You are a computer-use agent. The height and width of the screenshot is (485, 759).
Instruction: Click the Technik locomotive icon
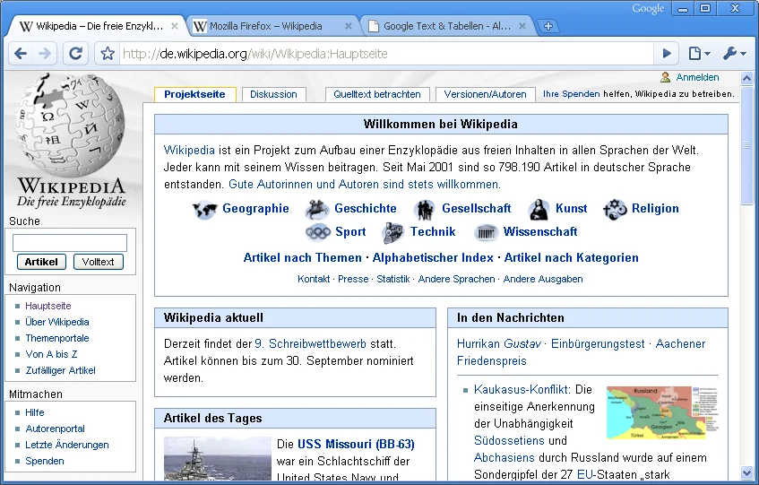[392, 233]
